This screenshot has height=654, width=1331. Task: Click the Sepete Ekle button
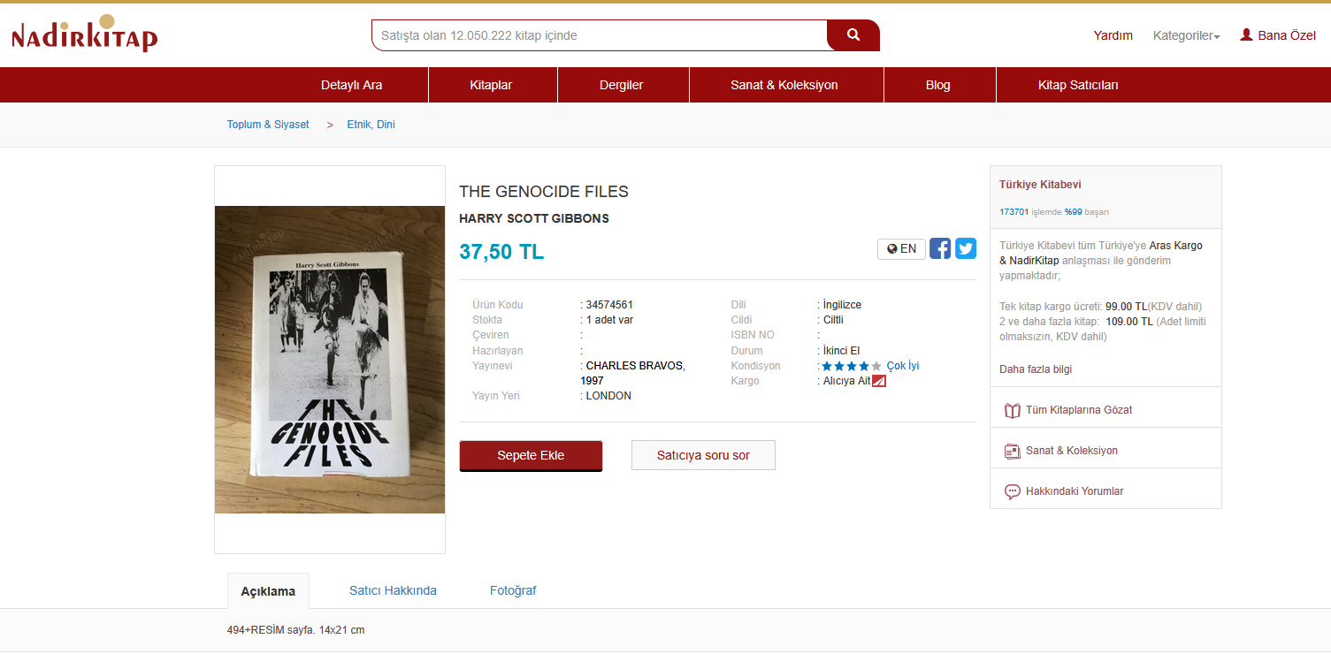coord(531,455)
